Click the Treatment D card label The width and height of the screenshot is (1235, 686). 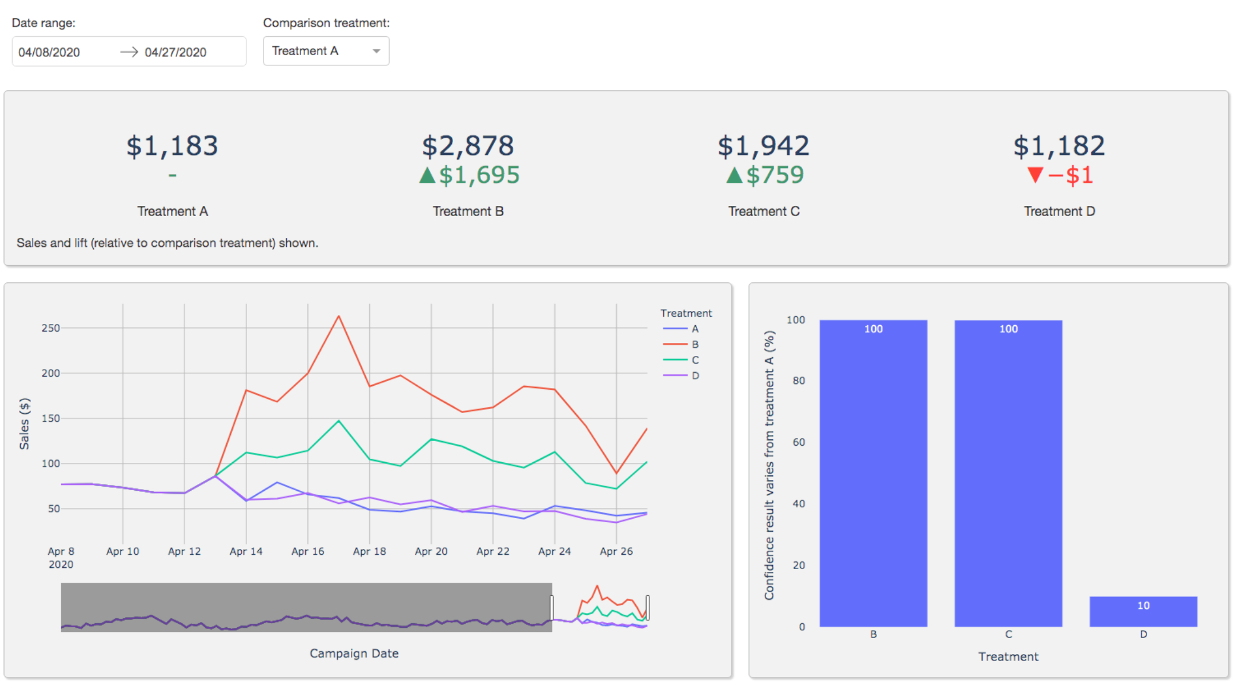(1059, 211)
